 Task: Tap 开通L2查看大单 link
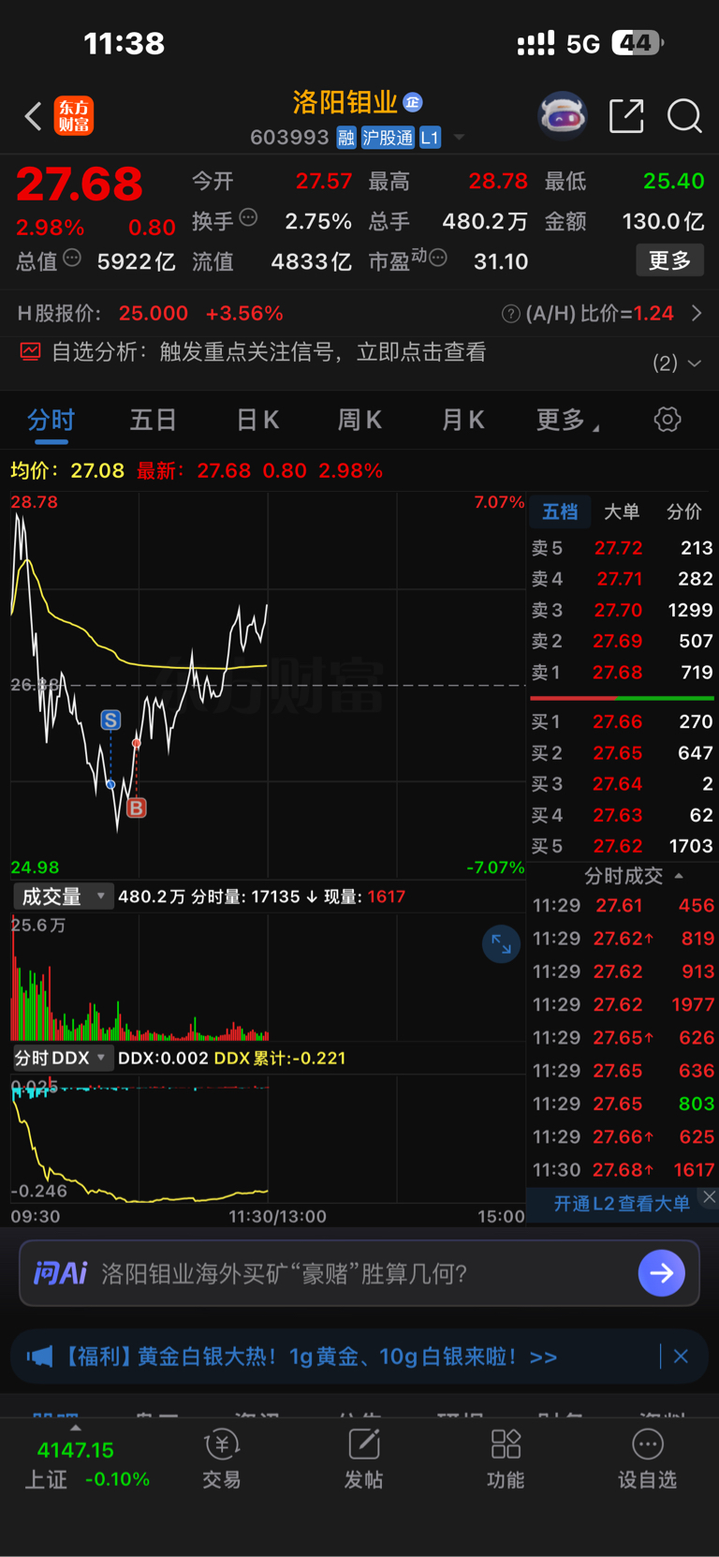tap(622, 1203)
